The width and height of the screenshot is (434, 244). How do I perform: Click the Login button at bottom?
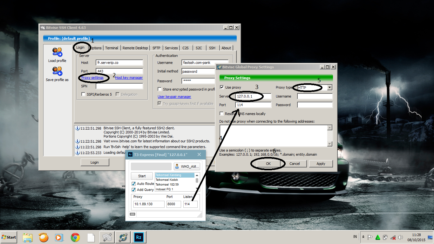tap(95, 162)
